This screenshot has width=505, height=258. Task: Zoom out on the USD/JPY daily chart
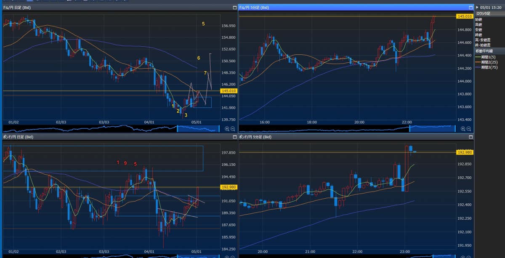click(233, 128)
